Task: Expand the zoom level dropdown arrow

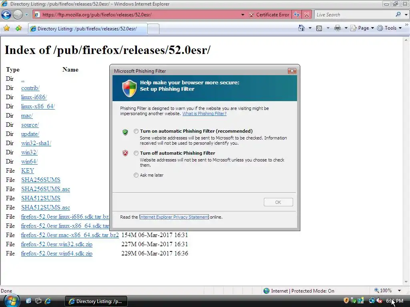Action: point(399,291)
